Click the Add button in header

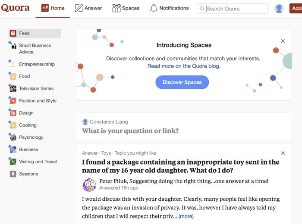[x=296, y=8]
